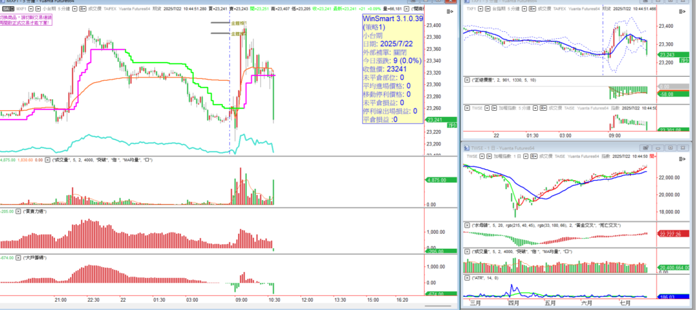Click the detach window icon in TWSE 1日 title bar
The height and width of the screenshot is (310, 696).
tap(646, 148)
